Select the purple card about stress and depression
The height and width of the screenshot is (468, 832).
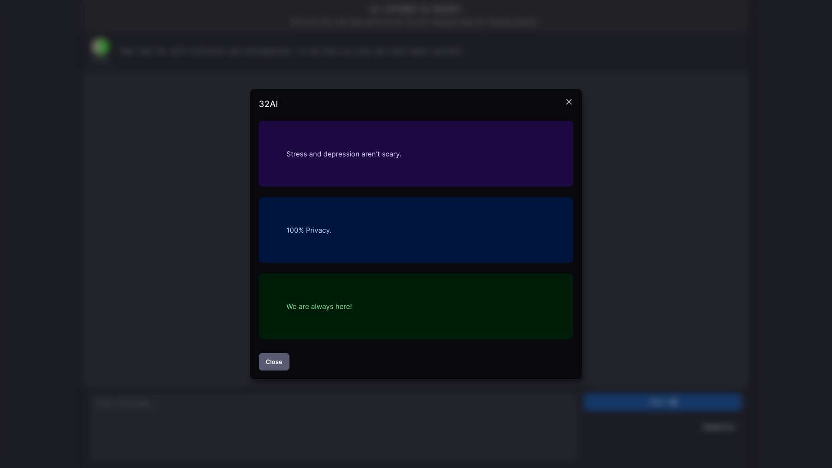(416, 154)
